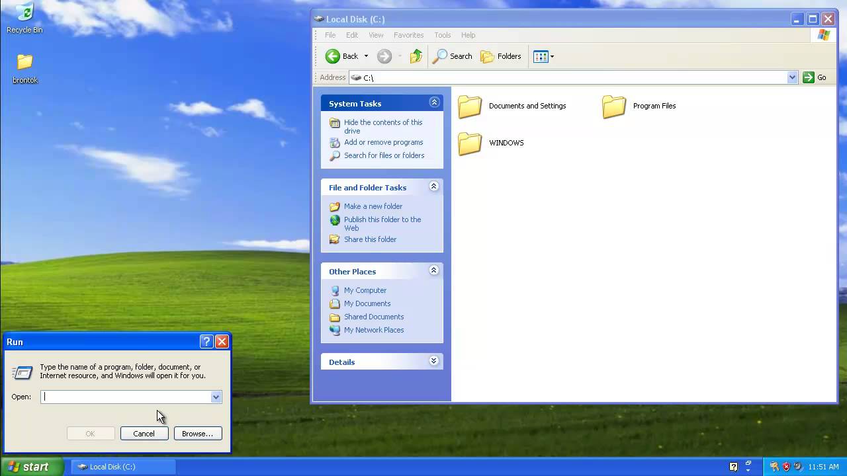Screen dimensions: 847x476
Task: Collapse the Other Places panel
Action: click(x=434, y=270)
